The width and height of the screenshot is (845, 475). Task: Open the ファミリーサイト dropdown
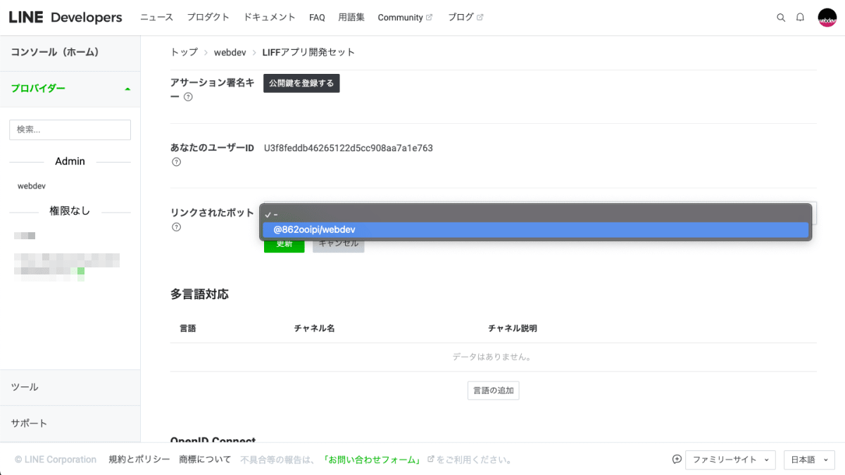click(730, 460)
